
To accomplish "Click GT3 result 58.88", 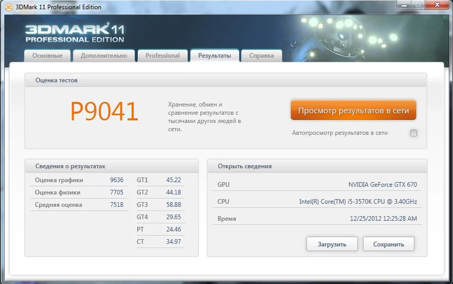I will 174,205.
